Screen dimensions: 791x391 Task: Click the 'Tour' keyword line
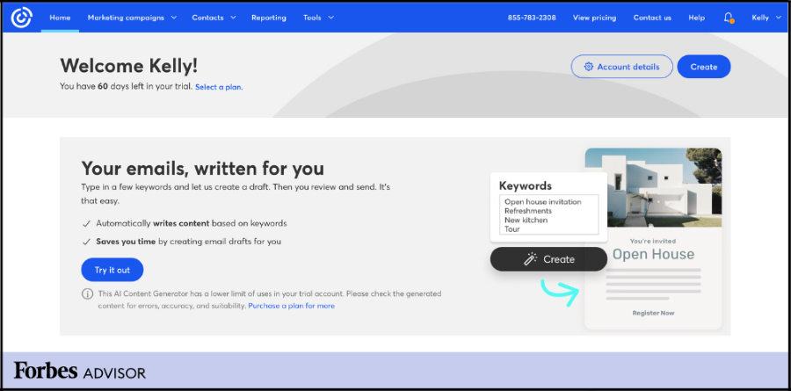[512, 229]
